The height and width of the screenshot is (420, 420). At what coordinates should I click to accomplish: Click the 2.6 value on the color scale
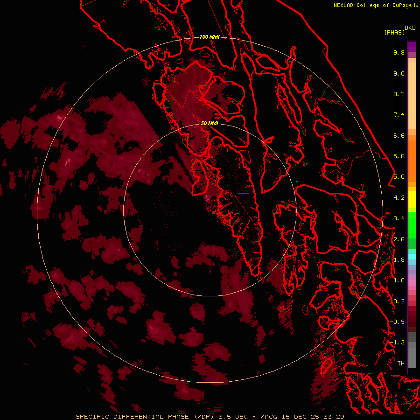[399, 239]
